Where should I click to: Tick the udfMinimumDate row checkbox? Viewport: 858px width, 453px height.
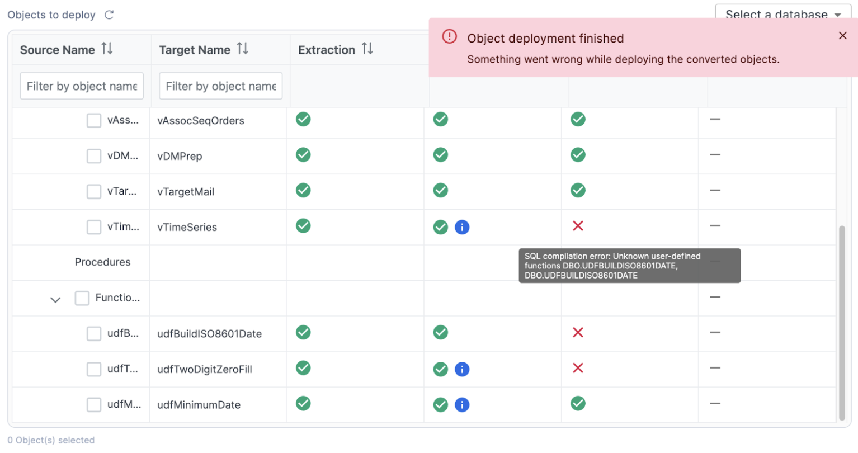point(94,405)
